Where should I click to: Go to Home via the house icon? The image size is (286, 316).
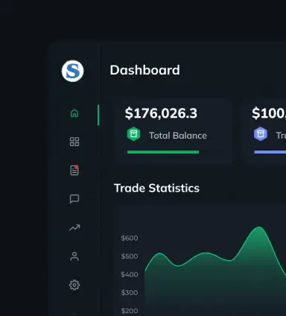click(74, 113)
